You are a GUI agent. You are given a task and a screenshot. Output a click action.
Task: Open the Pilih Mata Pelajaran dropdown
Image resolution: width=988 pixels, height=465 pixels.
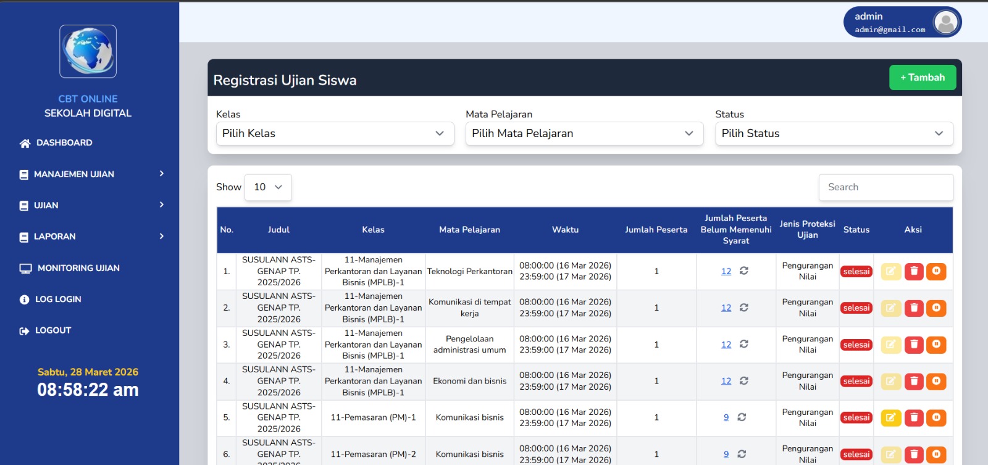pyautogui.click(x=584, y=133)
